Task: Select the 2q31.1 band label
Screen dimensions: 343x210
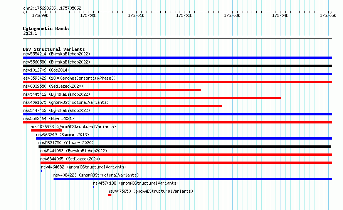Action: point(30,33)
